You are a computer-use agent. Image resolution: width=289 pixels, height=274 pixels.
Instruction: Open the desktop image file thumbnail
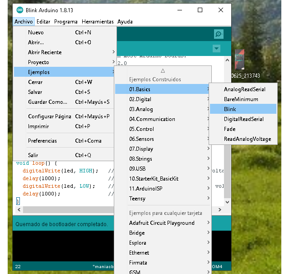click(240, 60)
